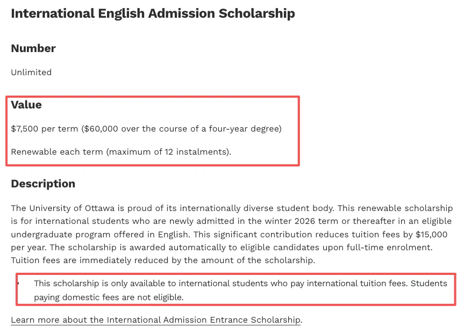Click the Tuition fees are immediately reduced sentence

(x=163, y=260)
